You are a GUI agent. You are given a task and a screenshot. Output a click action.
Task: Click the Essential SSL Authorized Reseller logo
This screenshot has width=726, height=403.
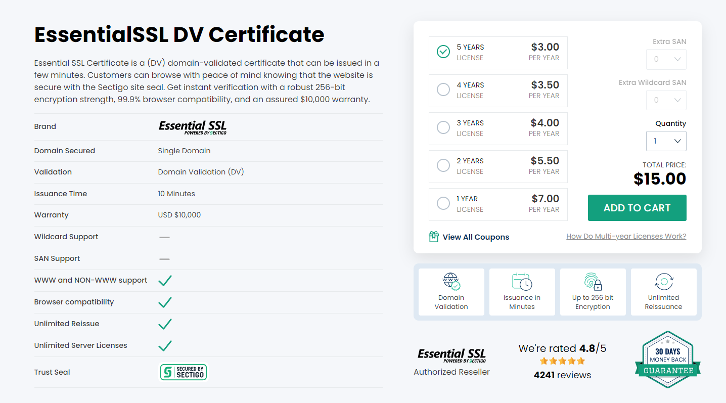point(451,355)
